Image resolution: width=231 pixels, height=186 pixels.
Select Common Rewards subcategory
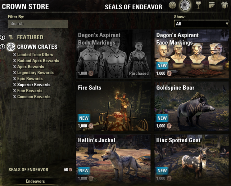(34, 97)
